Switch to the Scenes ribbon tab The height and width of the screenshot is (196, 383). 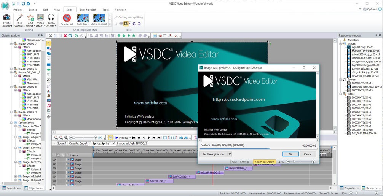33,10
